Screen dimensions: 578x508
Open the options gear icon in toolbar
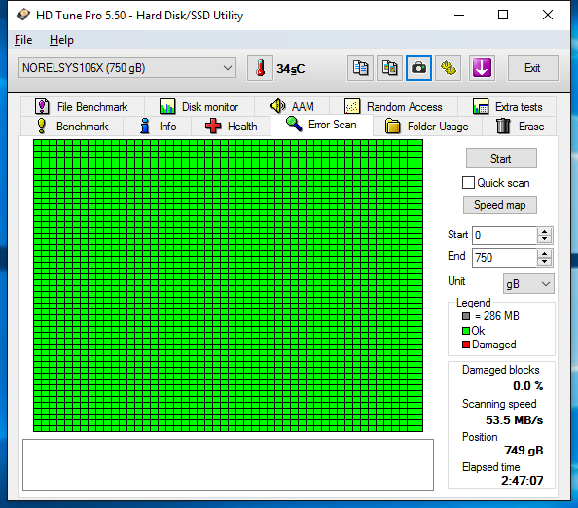pyautogui.click(x=449, y=68)
